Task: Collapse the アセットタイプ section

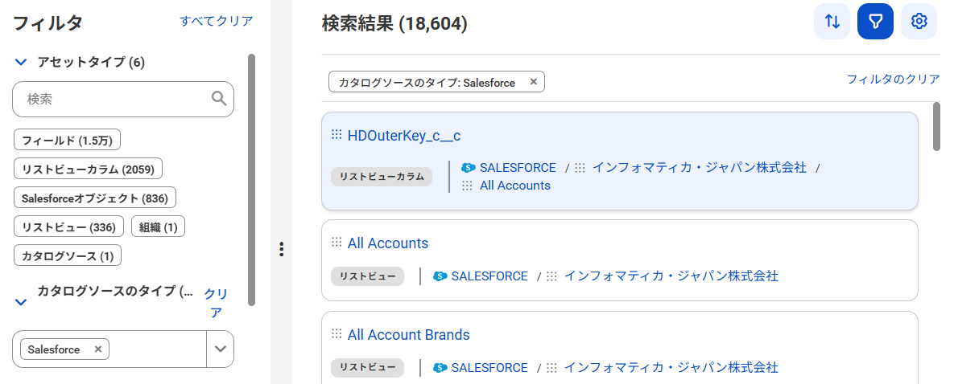Action: (22, 63)
